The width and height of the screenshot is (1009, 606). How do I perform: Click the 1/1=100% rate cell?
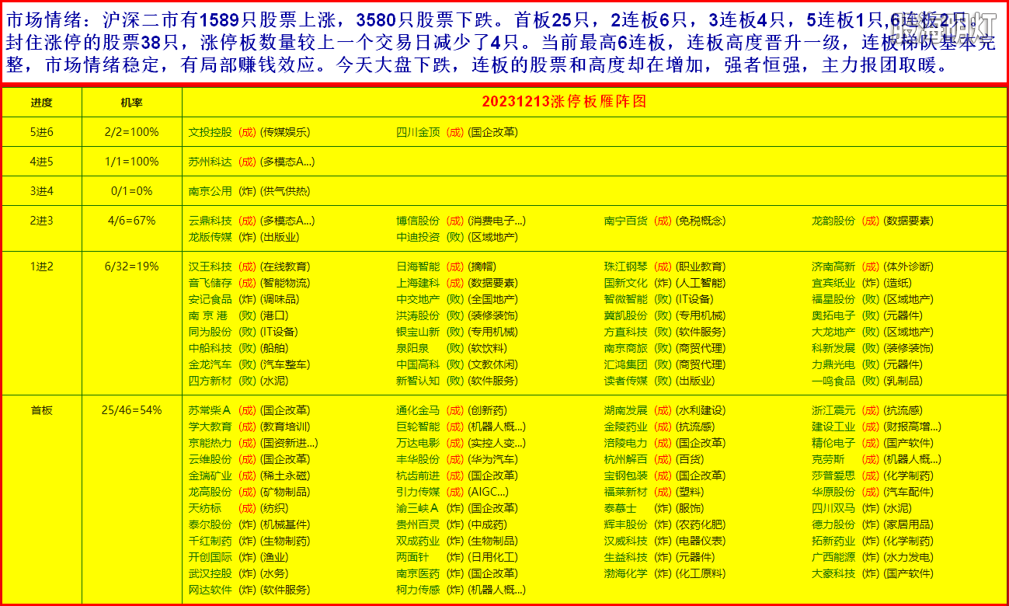point(131,162)
